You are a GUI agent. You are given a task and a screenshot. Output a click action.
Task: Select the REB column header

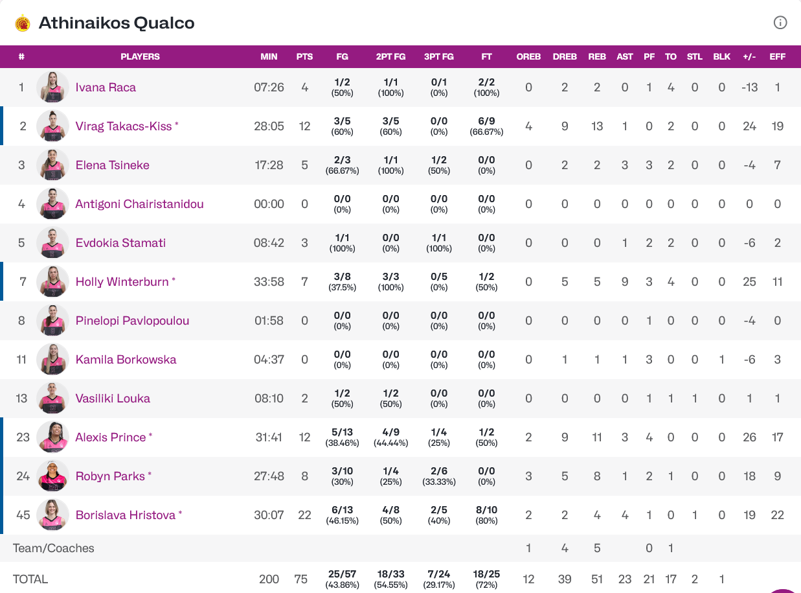point(597,56)
